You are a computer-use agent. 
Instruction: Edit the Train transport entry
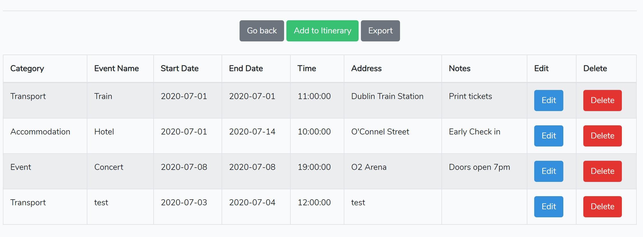[548, 101]
